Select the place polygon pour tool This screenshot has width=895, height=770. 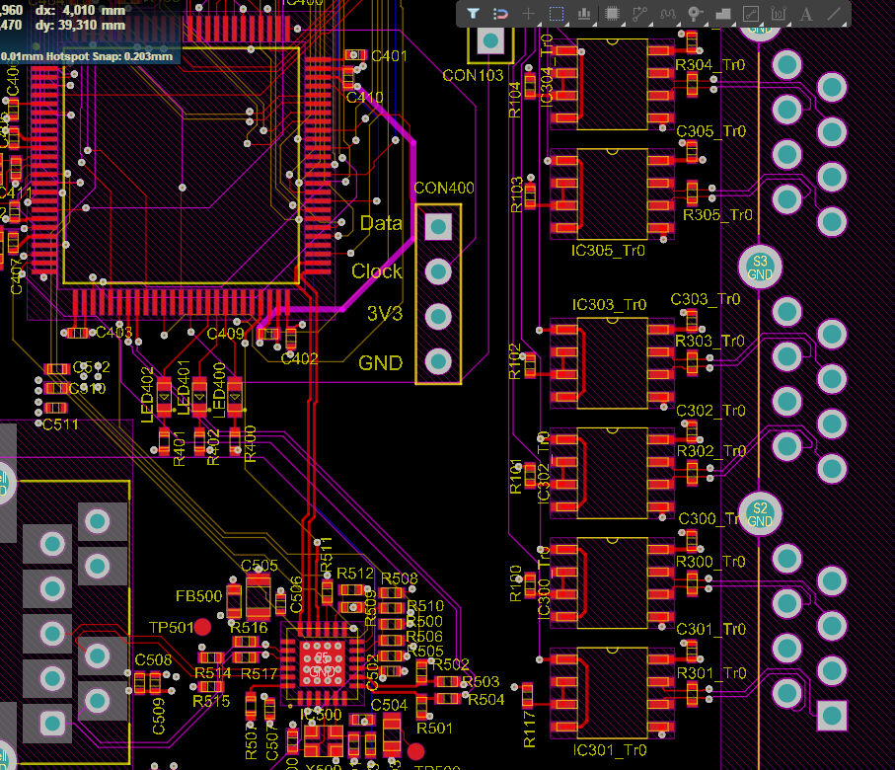point(723,14)
